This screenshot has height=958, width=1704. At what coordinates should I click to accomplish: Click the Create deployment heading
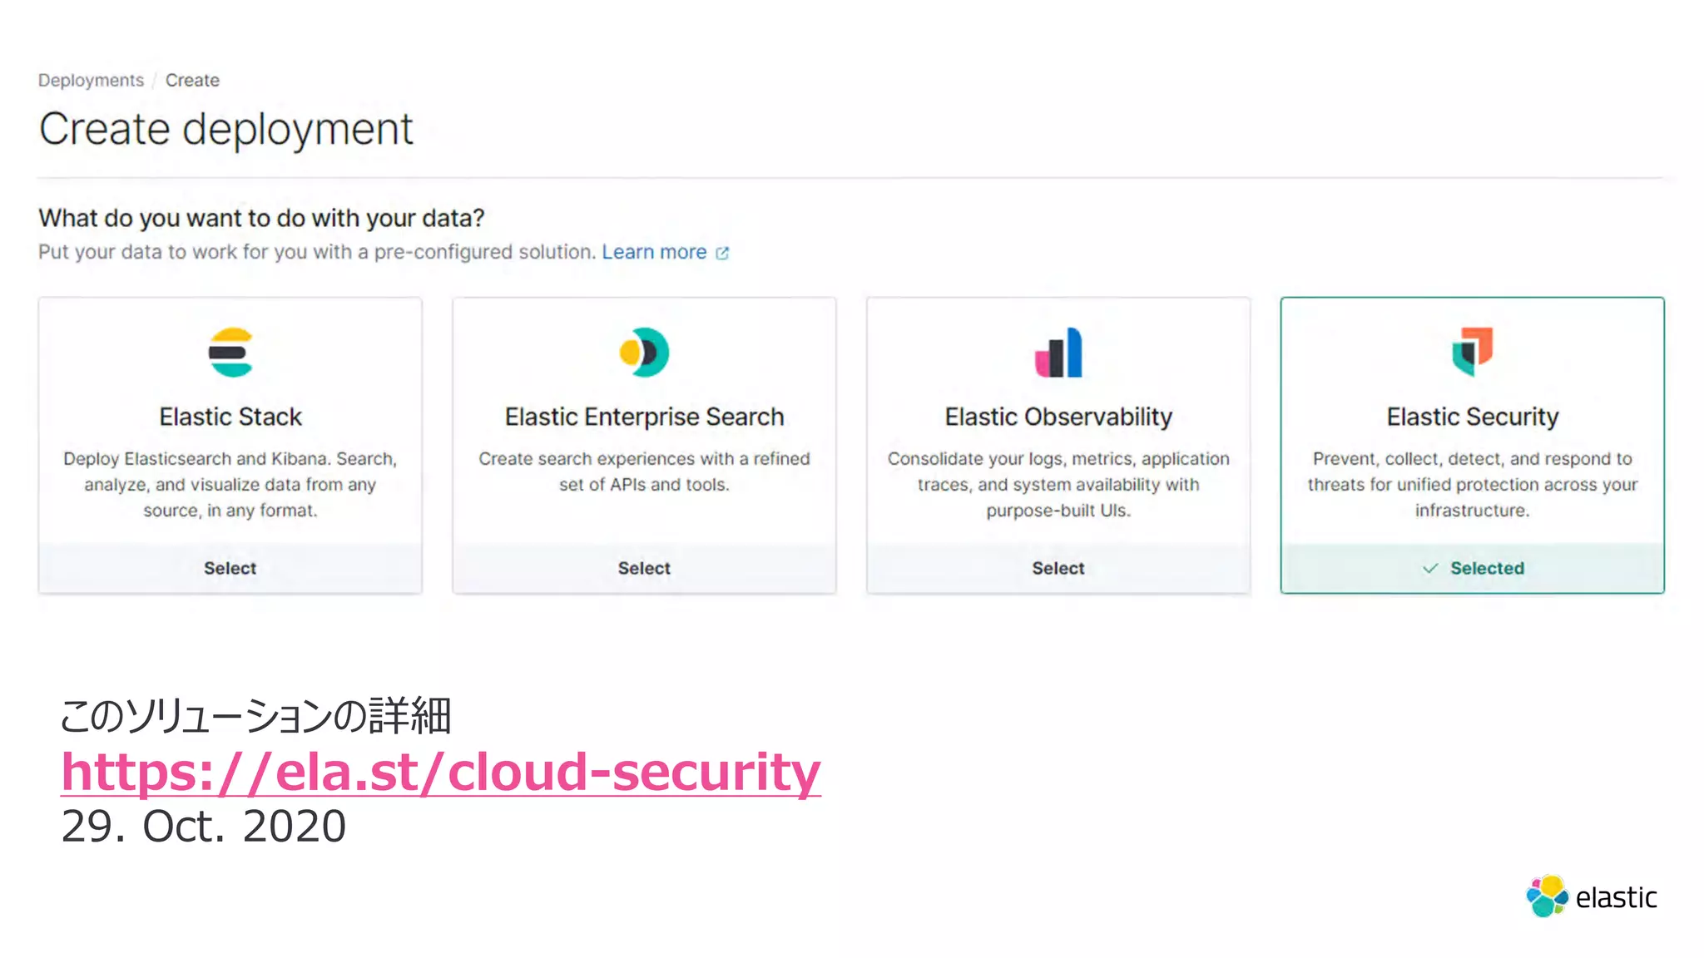pos(225,130)
